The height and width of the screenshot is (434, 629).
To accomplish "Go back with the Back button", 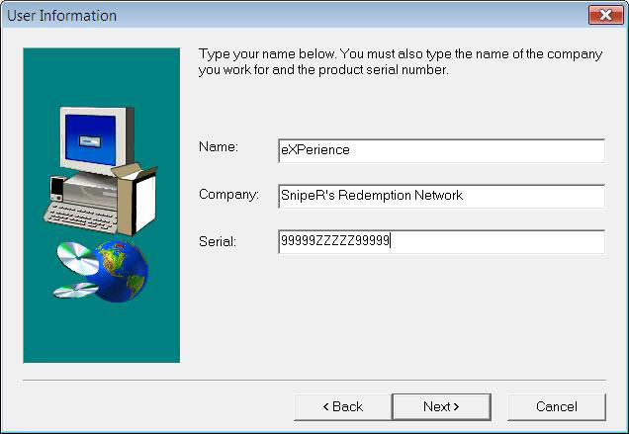I will 342,406.
